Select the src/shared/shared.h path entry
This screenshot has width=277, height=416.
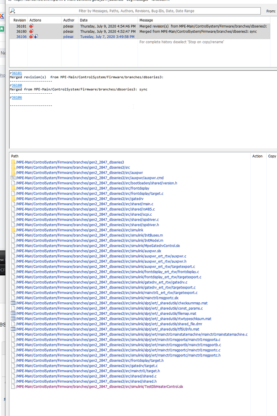(86, 381)
